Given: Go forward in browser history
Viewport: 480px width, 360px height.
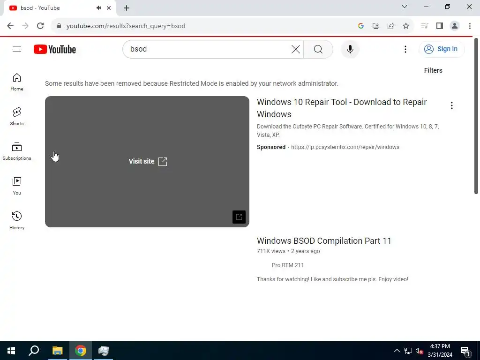Looking at the screenshot, I should (25, 26).
